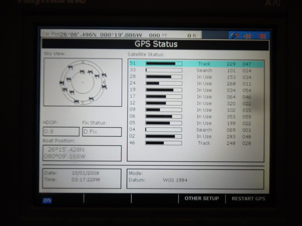Viewport: 302px width, 226px height.
Task: Select satellite row 17 In Use
Action: [x=196, y=97]
